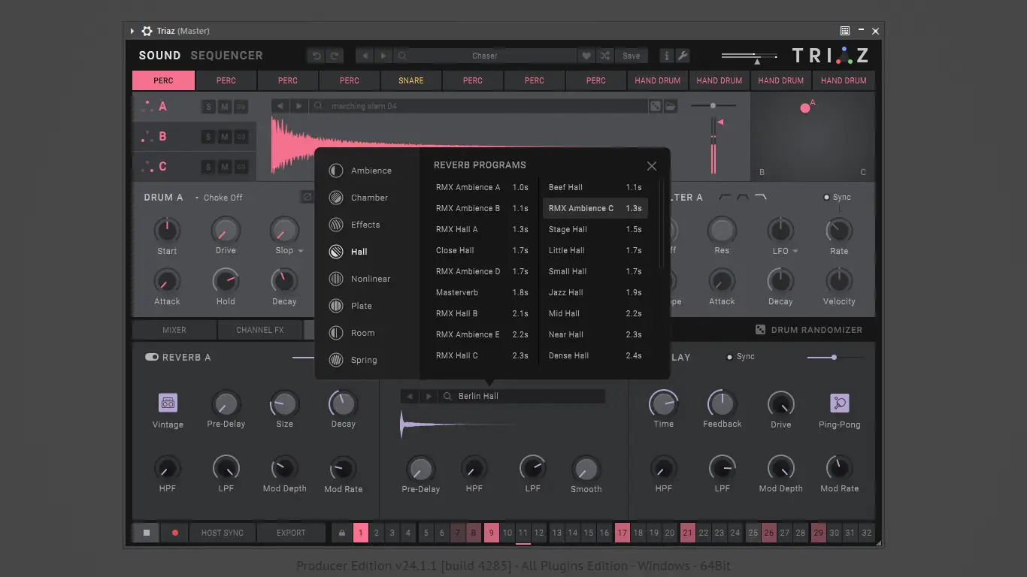Viewport: 1027px width, 577px height.
Task: Switch to the SOUND tab
Action: tap(159, 56)
